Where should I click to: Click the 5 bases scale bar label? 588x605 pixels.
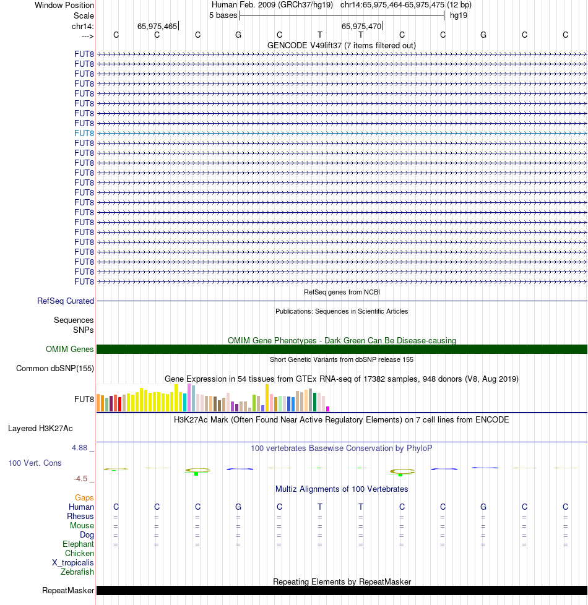[223, 15]
